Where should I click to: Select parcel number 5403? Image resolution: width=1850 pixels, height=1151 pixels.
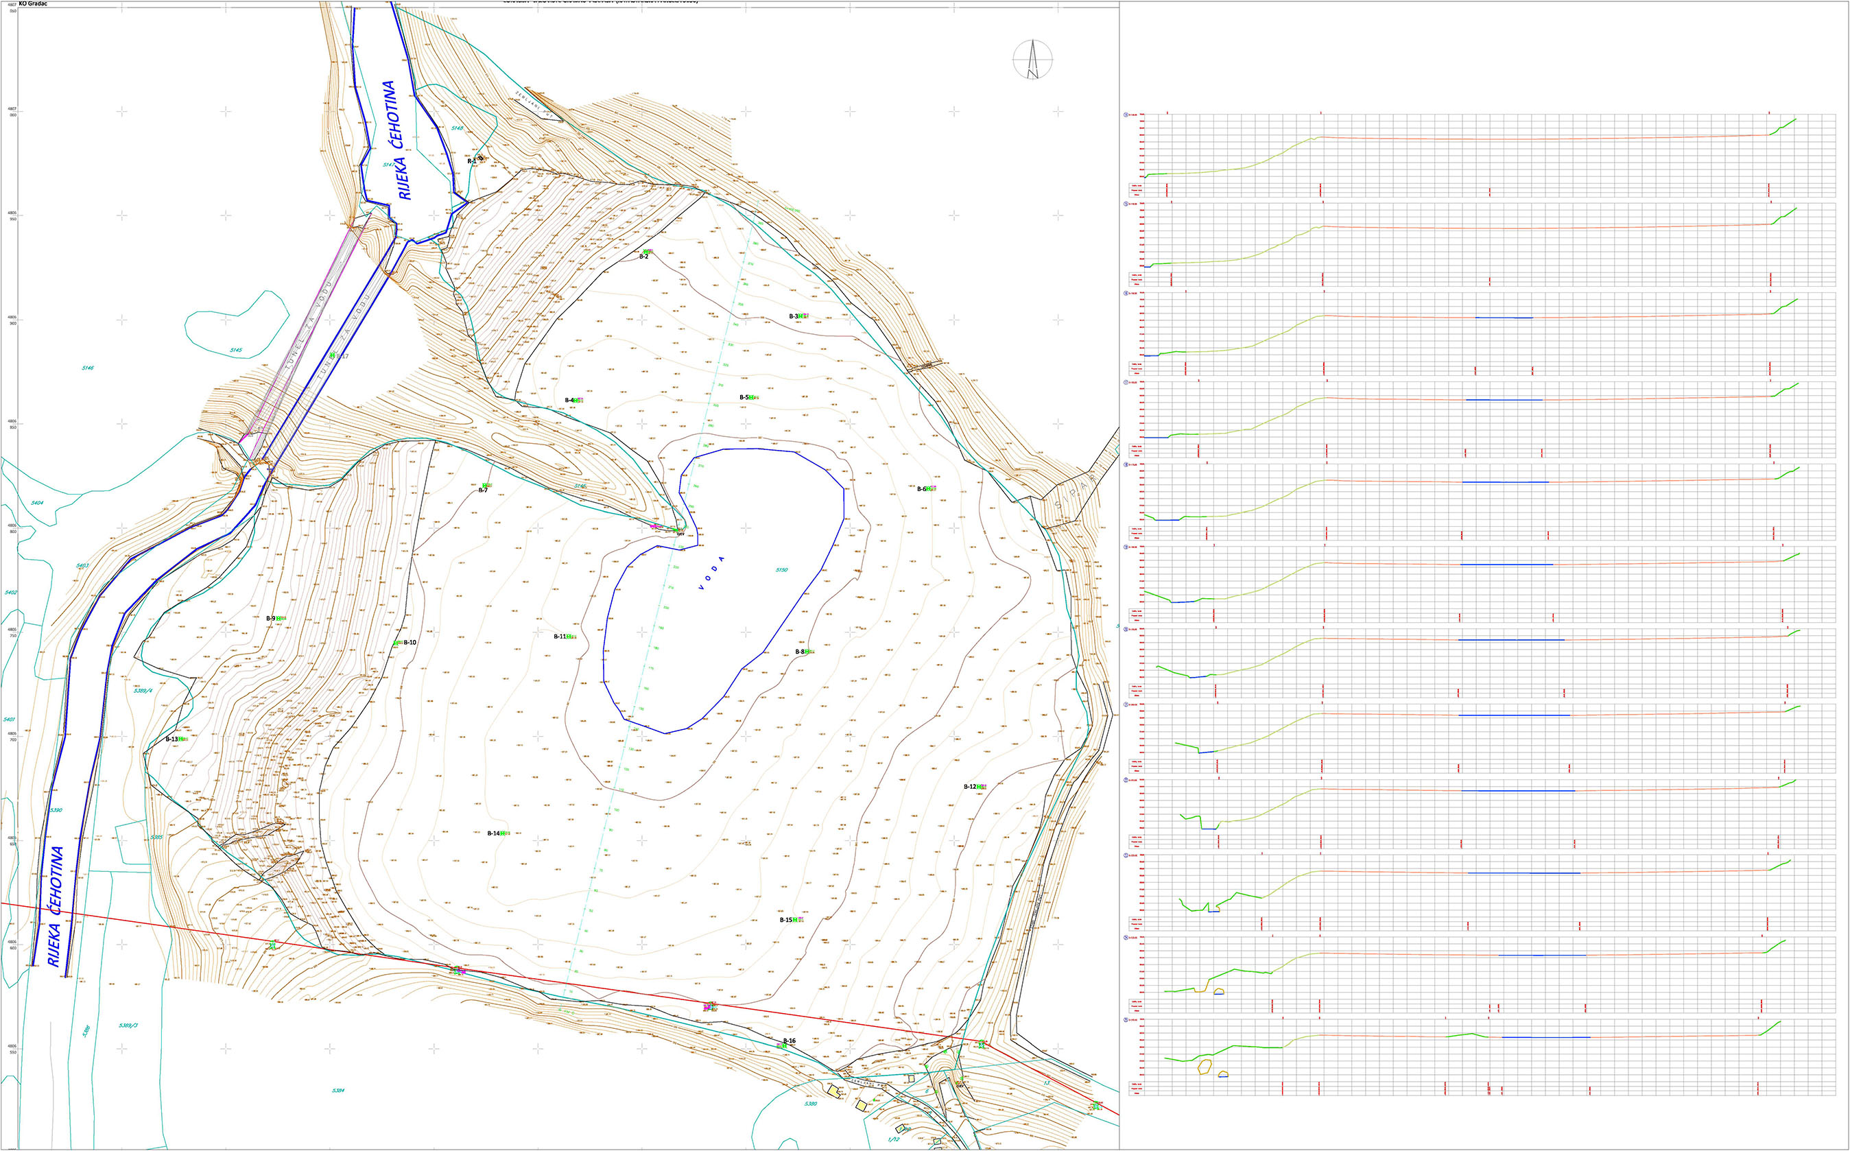tap(82, 566)
